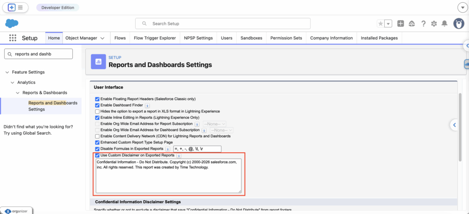This screenshot has height=214, width=469.
Task: Check Org Wide Email for Report Subscription
Action: [x=97, y=123]
